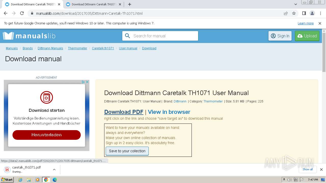Click the volume speaker tray icon
The width and height of the screenshot is (326, 183).
point(290,180)
